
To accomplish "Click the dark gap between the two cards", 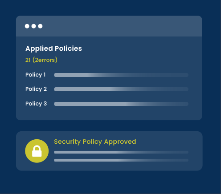I will 109,125.
